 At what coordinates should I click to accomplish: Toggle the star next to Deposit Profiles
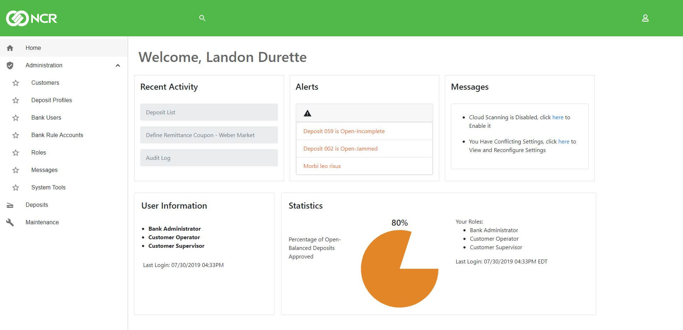click(x=16, y=100)
